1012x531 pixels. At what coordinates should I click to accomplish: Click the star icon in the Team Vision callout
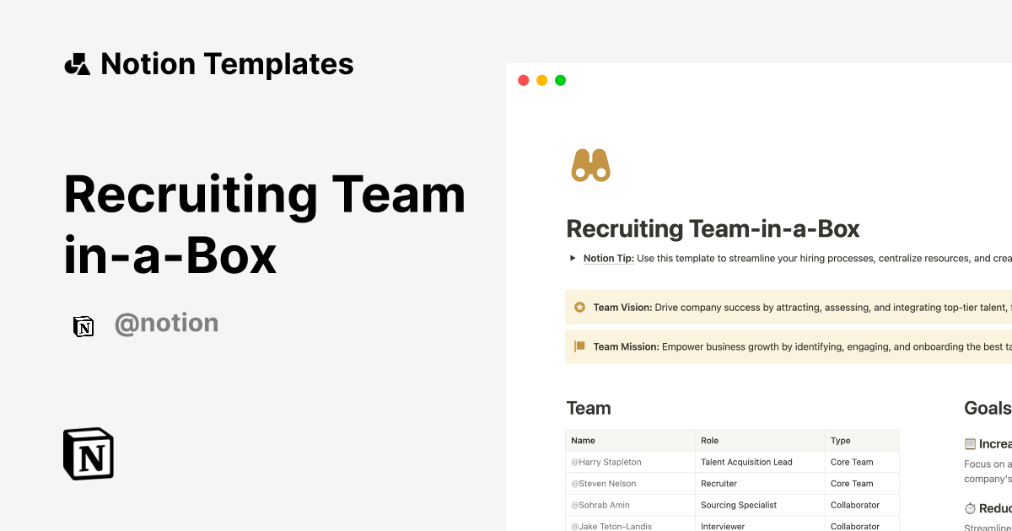coord(579,307)
